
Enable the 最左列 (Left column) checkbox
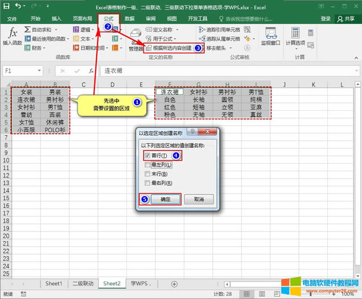point(148,164)
